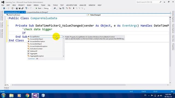Image resolution: width=175 pixels, height=98 pixels.
Task: Click the network signal tray icon
Action: [158, 96]
